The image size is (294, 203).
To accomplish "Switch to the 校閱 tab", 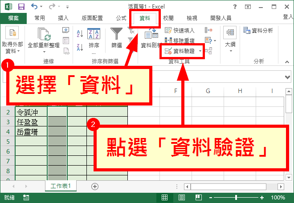I will (x=168, y=18).
